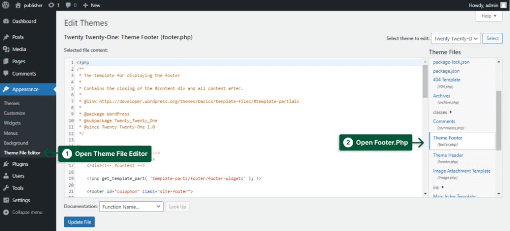
Task: Open Theme Header file
Action: pyautogui.click(x=448, y=155)
